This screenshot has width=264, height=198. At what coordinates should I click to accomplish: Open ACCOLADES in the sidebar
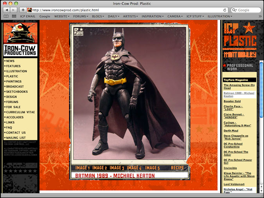pos(14,117)
